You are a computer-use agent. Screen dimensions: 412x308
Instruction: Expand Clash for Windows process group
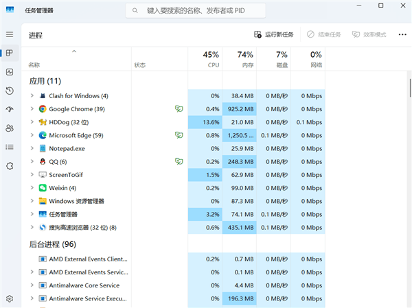[x=32, y=96]
